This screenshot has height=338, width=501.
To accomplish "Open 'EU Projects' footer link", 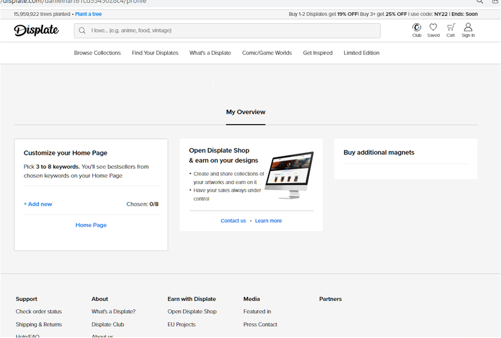I will pyautogui.click(x=181, y=324).
